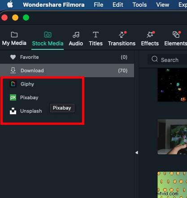Select the hand with screen thumbnail
Viewport: 187px width, 198px height.
point(172,136)
